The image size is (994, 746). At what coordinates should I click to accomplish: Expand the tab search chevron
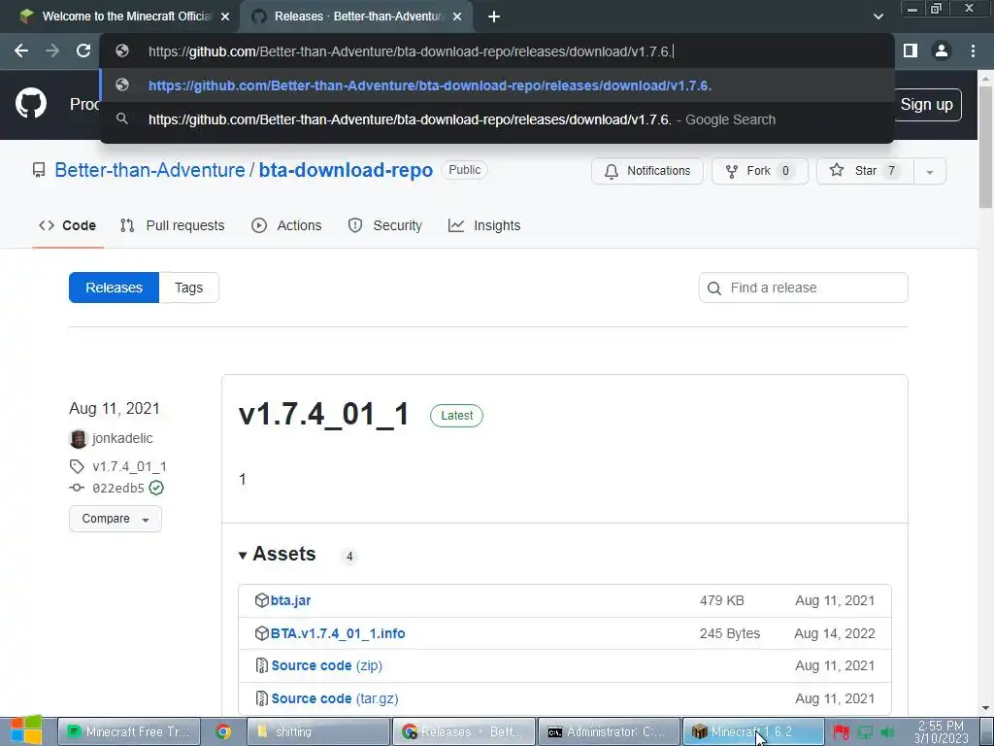coord(878,17)
